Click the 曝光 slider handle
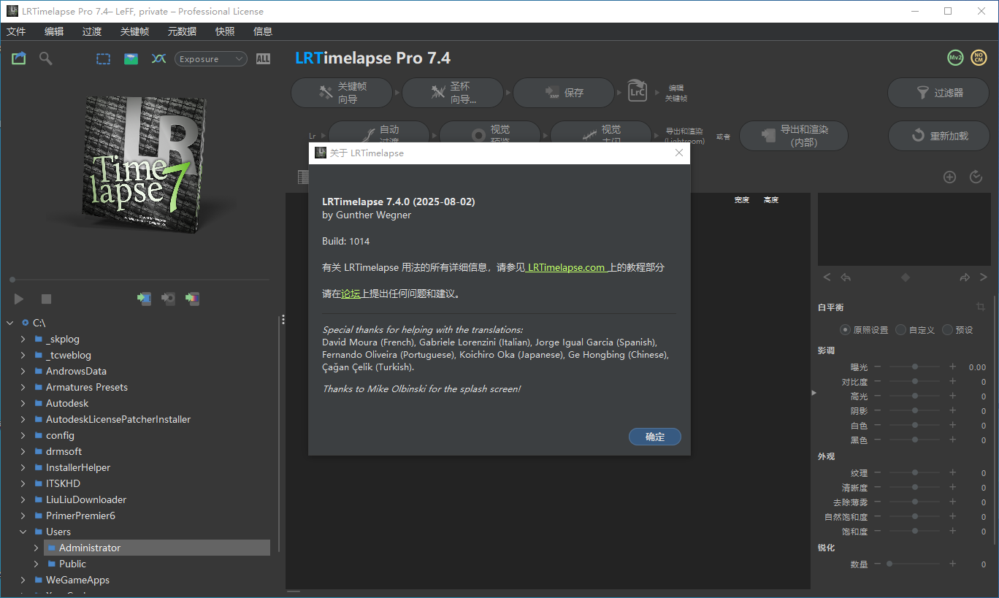Viewport: 999px width, 598px height. tap(914, 367)
